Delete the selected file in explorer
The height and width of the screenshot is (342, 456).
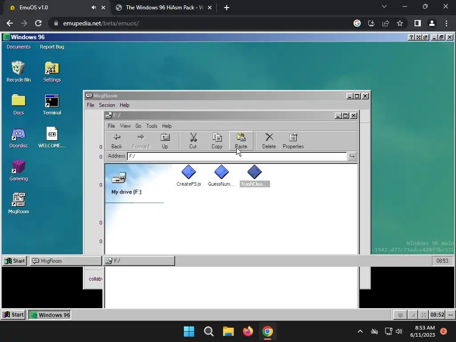(269, 141)
